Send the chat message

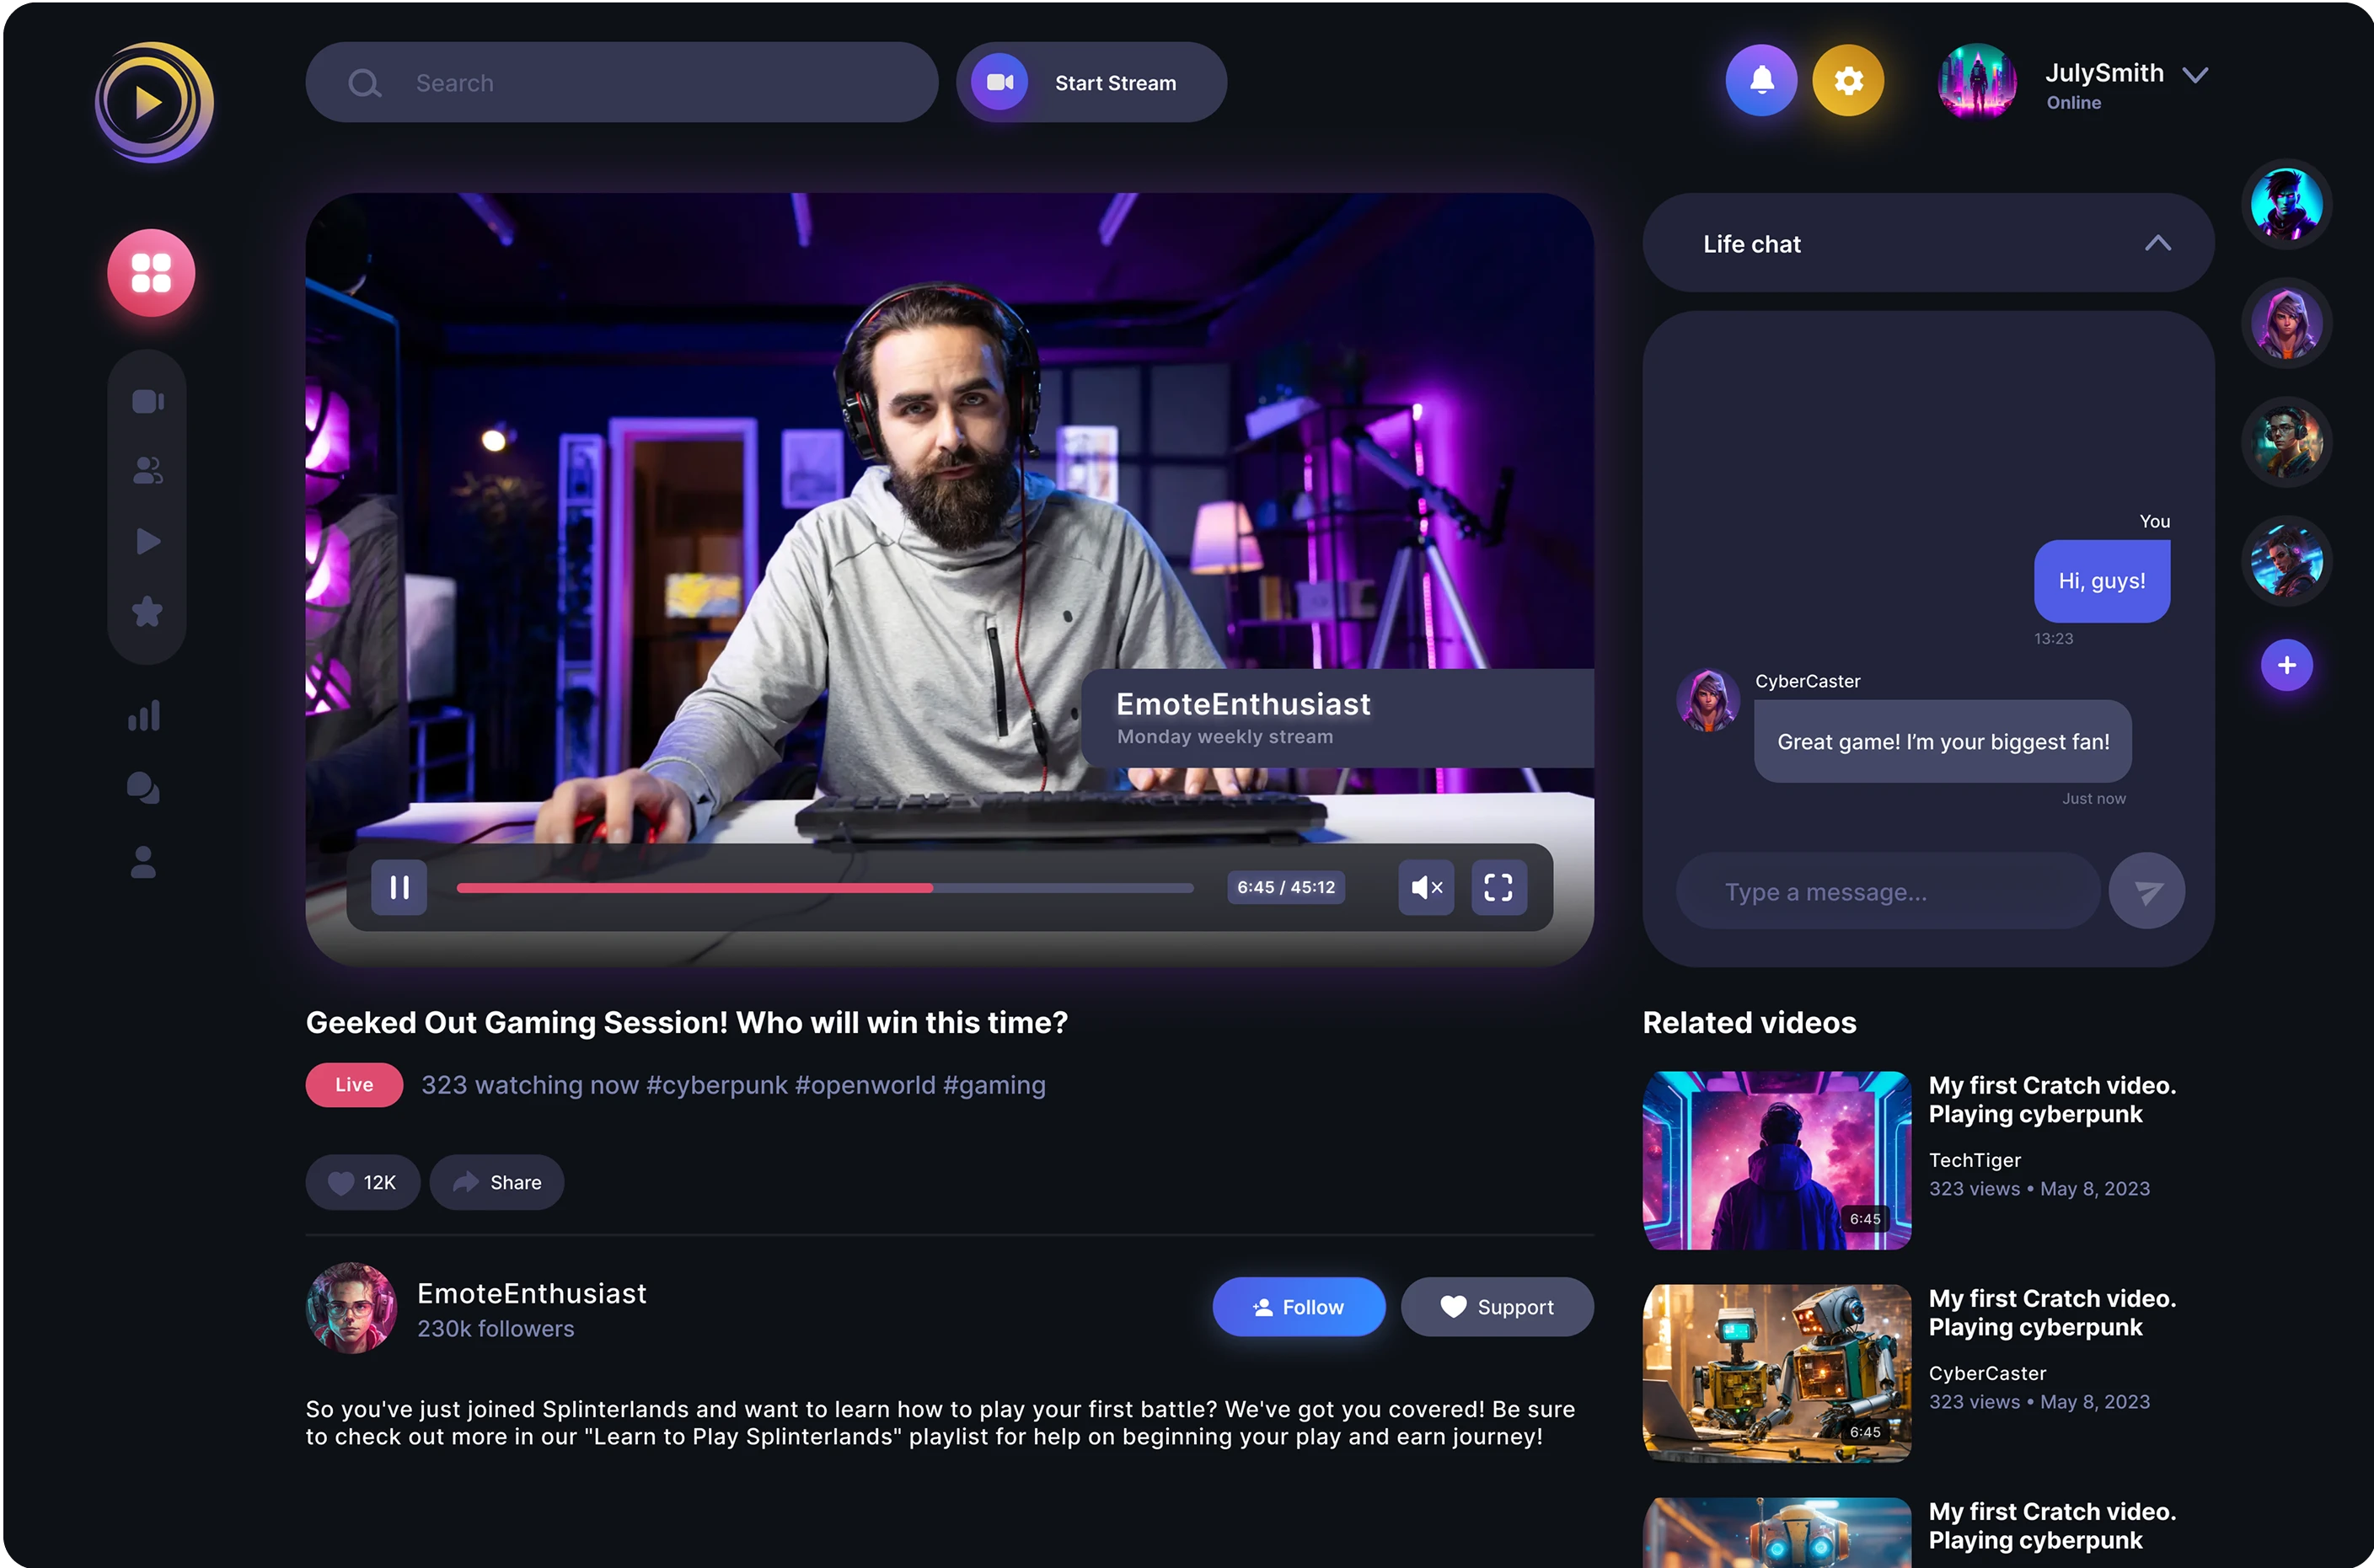tap(2146, 891)
